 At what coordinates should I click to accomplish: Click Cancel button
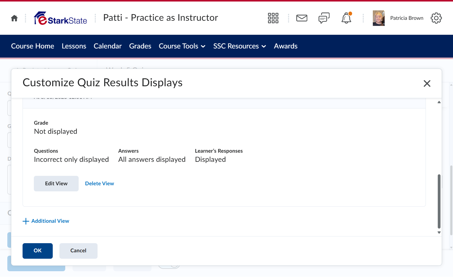(78, 251)
